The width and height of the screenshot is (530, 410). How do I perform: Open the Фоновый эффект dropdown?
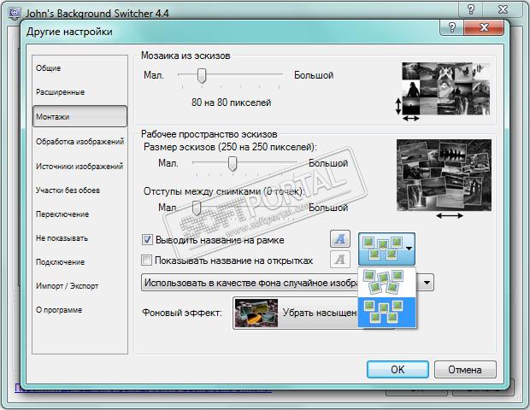tap(314, 313)
